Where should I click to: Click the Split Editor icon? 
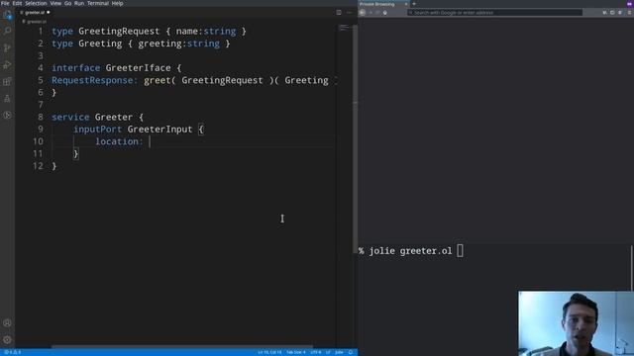[339, 13]
